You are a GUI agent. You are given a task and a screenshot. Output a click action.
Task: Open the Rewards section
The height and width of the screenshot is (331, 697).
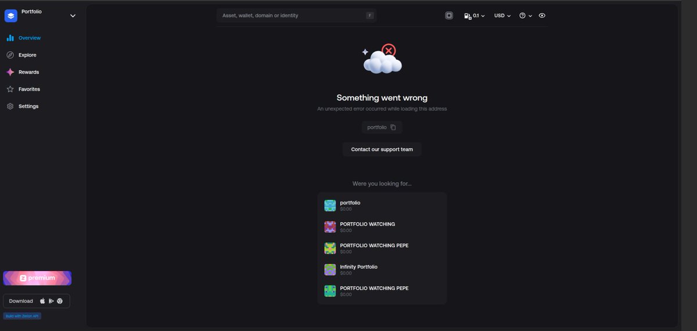point(23,72)
